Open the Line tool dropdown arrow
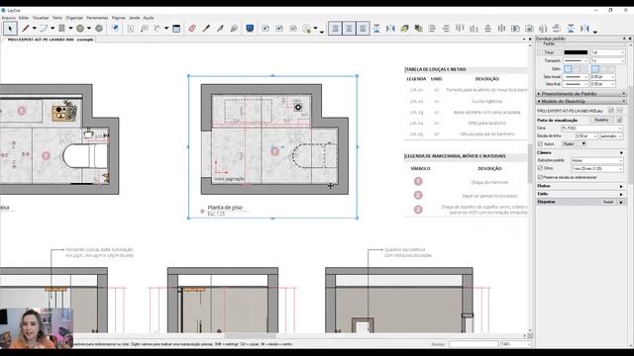 pos(35,29)
